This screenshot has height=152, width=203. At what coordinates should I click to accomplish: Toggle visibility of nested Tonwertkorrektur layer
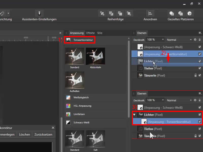tap(200, 122)
